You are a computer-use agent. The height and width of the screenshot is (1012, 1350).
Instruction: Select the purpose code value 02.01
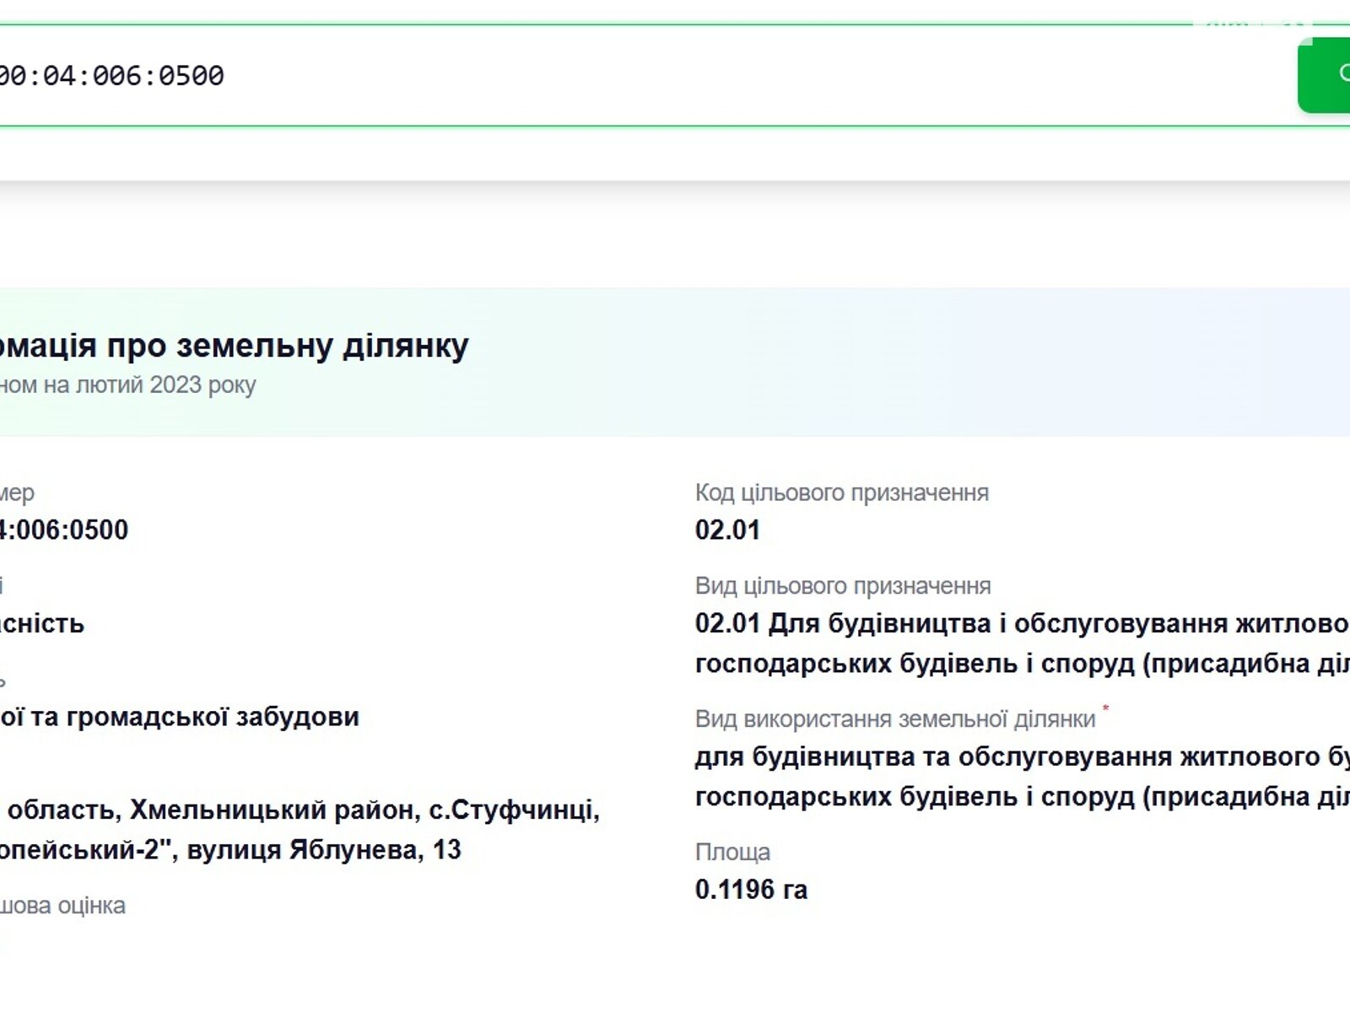click(727, 530)
